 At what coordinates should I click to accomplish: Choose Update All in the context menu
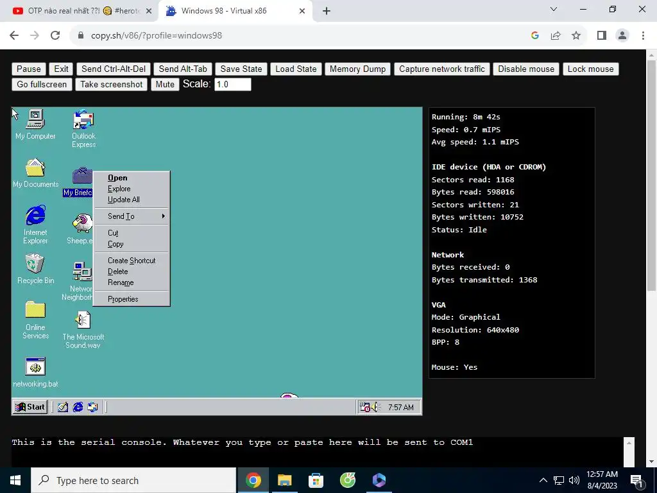[x=132, y=200]
